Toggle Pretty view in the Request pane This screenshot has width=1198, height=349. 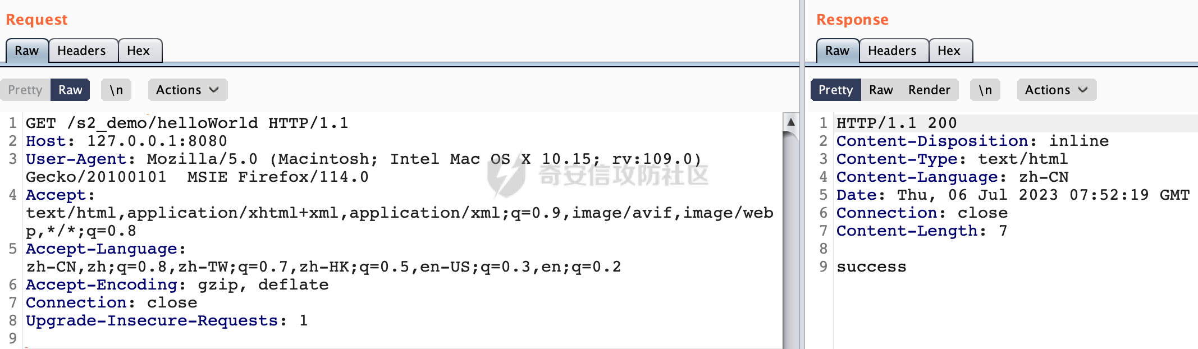[x=25, y=90]
